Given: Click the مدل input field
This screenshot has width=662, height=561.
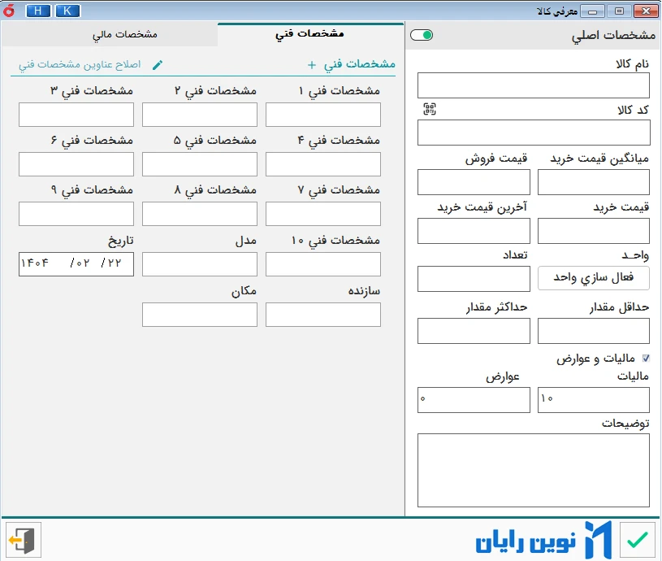Looking at the screenshot, I should pos(200,264).
